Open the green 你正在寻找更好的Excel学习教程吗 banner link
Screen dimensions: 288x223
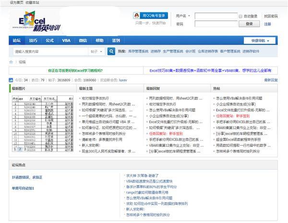click(75, 71)
